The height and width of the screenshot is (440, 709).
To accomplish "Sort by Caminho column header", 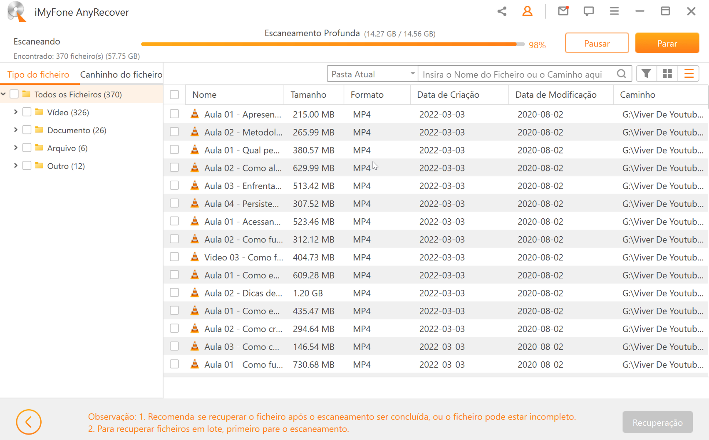I will tap(661, 94).
